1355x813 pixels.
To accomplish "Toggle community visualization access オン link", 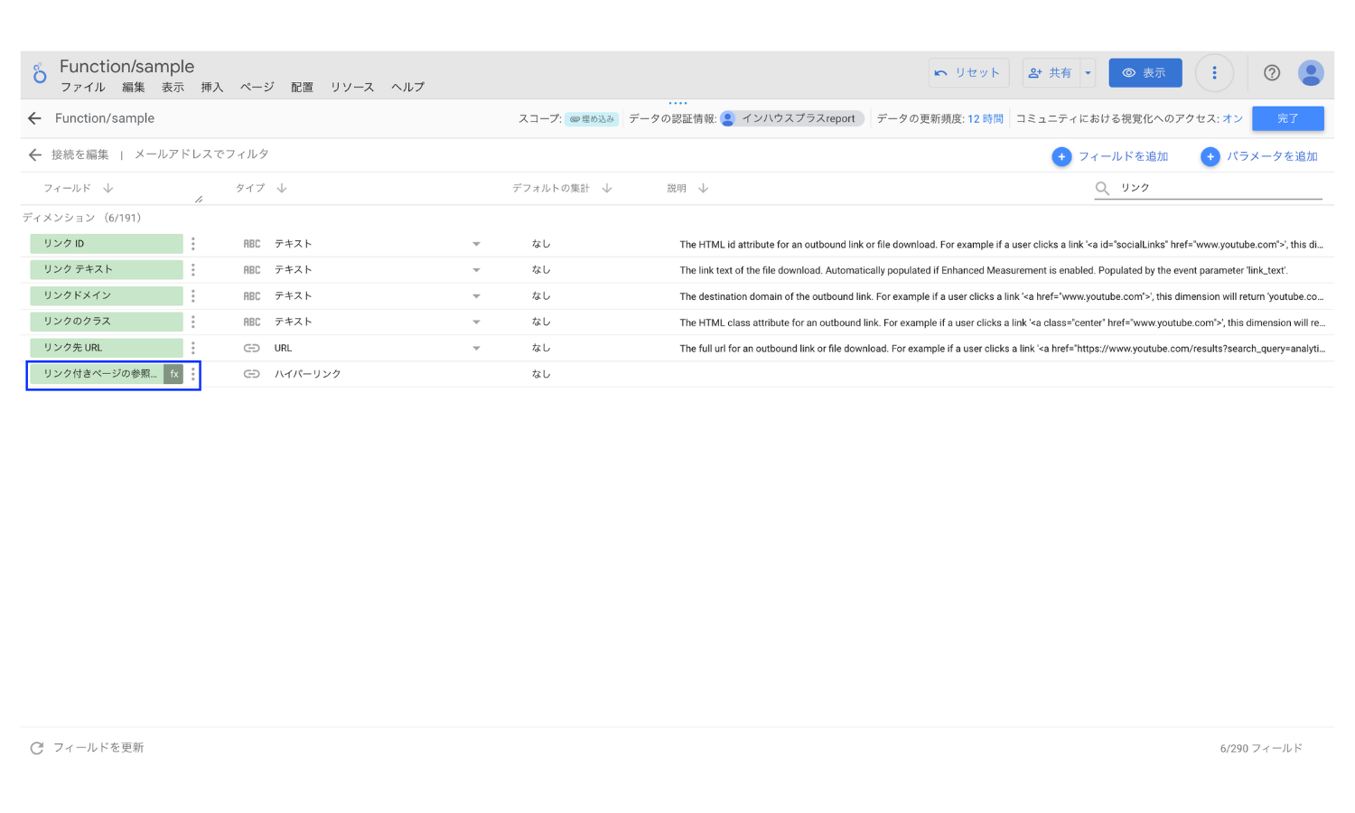I will (1233, 118).
